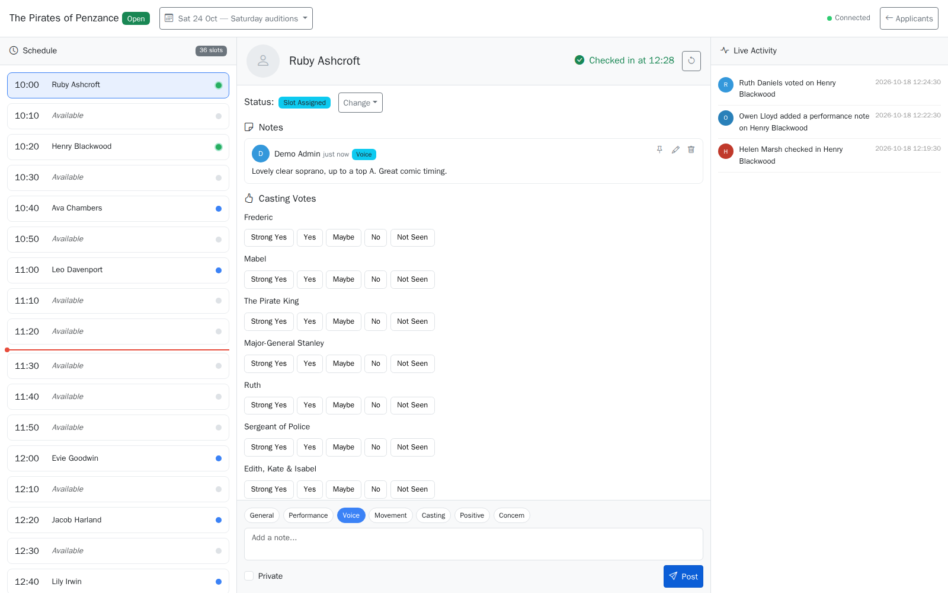The image size is (948, 593).
Task: Click the green checked-in checkmark icon
Action: coord(579,60)
